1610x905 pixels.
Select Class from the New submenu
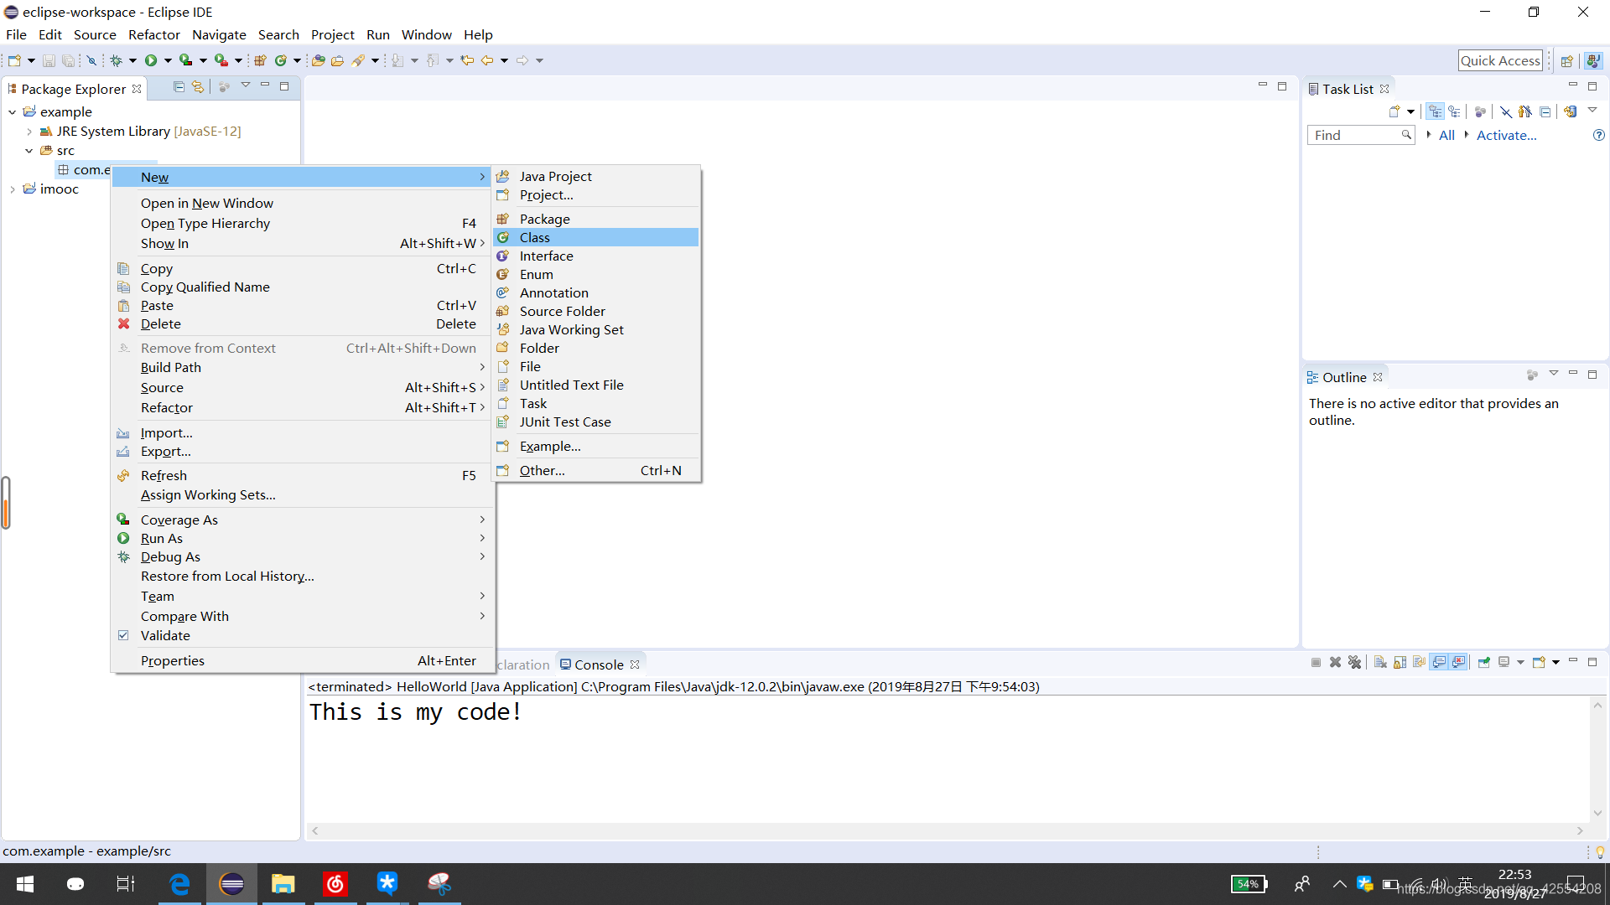tap(595, 237)
